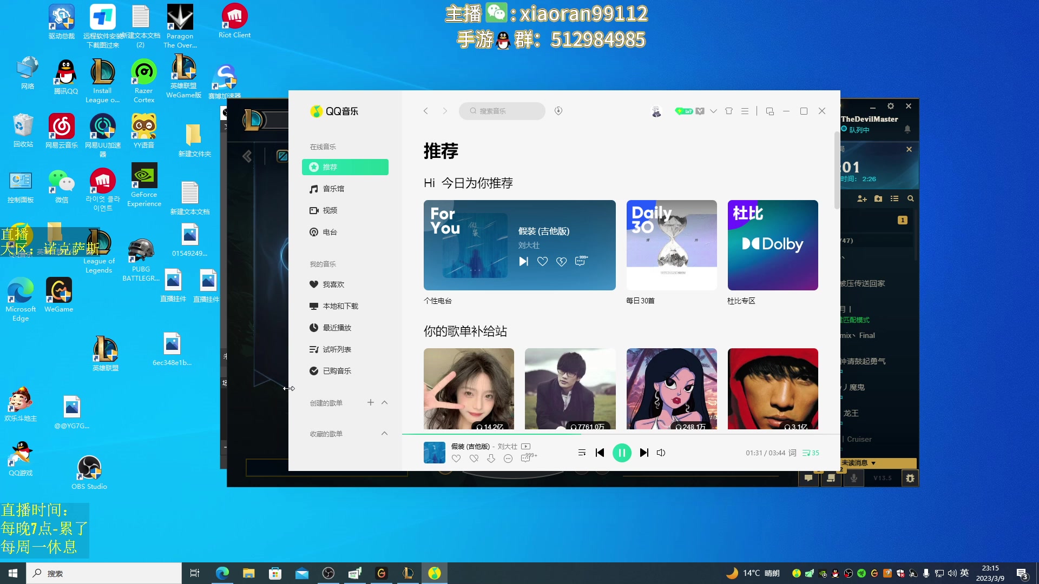This screenshot has height=584, width=1039.
Task: Switch QQ Music to mini mode
Action: coord(770,111)
